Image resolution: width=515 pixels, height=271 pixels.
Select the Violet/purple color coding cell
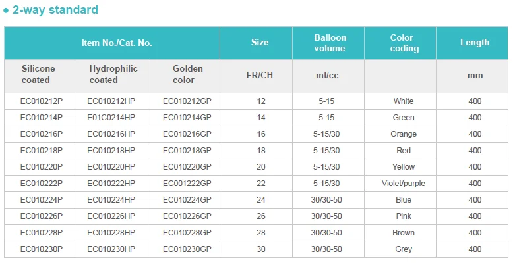pyautogui.click(x=404, y=184)
